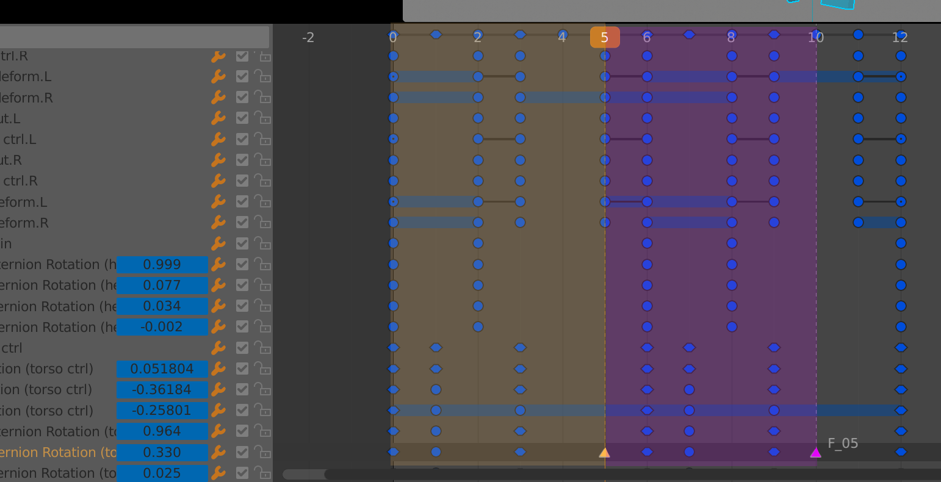Select frame 2 keyframe in the -0.002 row
Viewport: 941px width, 482px height.
click(x=478, y=327)
